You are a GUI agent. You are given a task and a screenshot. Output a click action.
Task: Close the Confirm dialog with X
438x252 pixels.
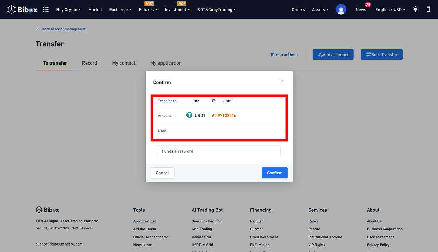pos(282,81)
